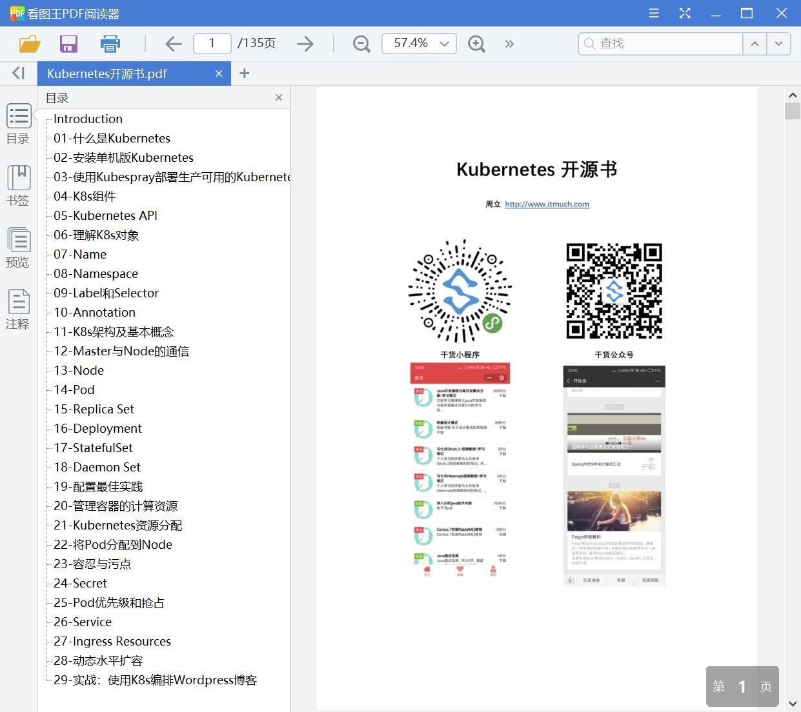
Task: Click the page number input field
Action: click(x=212, y=43)
